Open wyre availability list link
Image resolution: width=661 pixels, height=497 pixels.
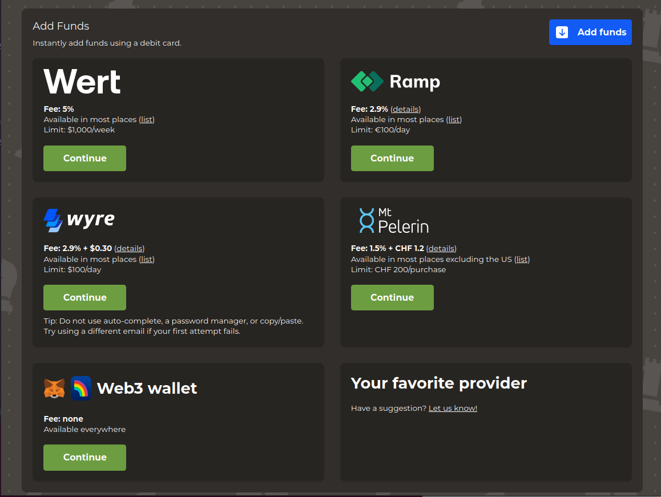coord(147,259)
